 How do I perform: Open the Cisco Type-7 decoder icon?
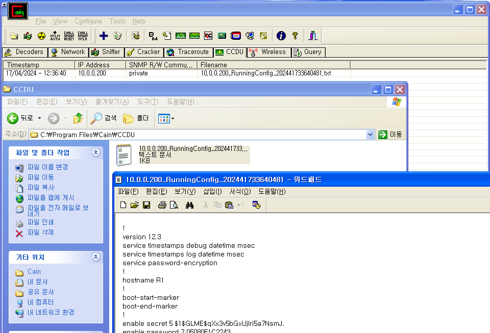click(x=181, y=36)
